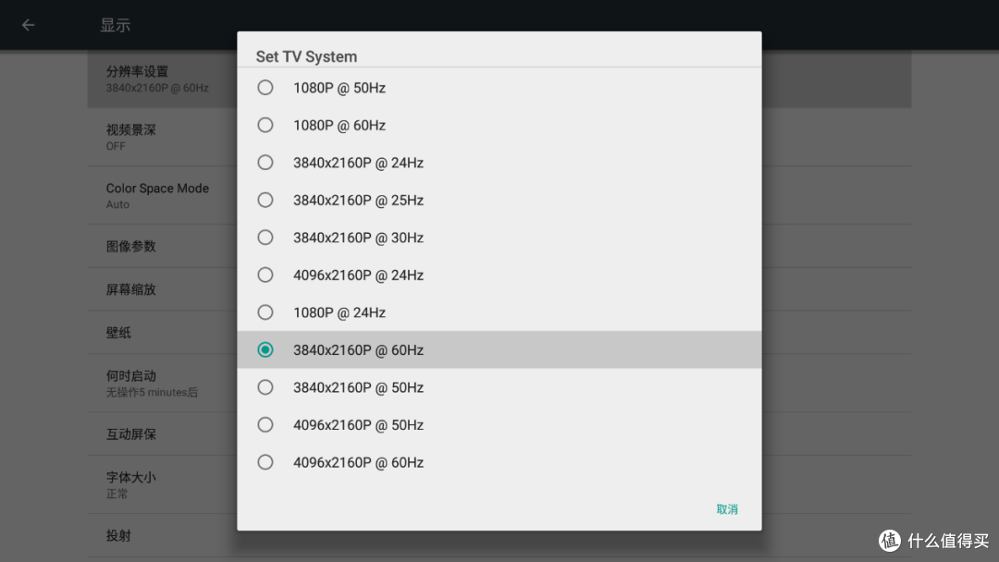
Task: Open Color Space Mode setting
Action: [x=163, y=195]
